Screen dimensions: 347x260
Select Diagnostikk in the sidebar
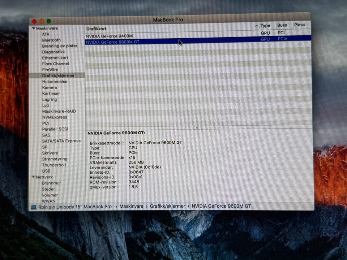click(53, 52)
